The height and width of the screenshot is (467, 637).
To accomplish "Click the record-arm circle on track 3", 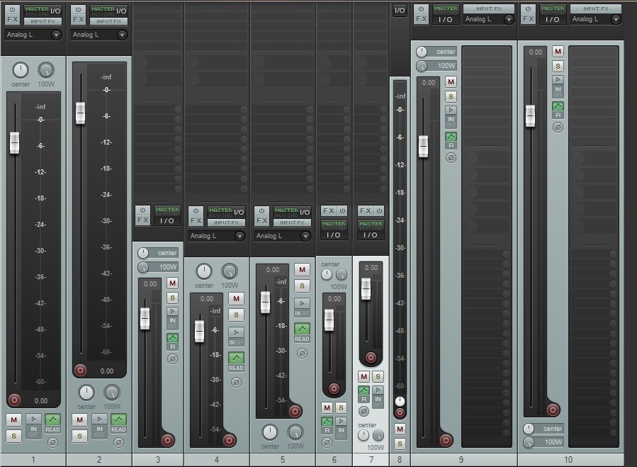I will [x=168, y=440].
